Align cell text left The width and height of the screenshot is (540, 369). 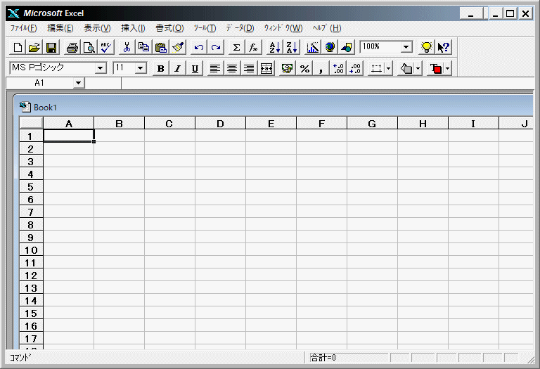tap(215, 68)
